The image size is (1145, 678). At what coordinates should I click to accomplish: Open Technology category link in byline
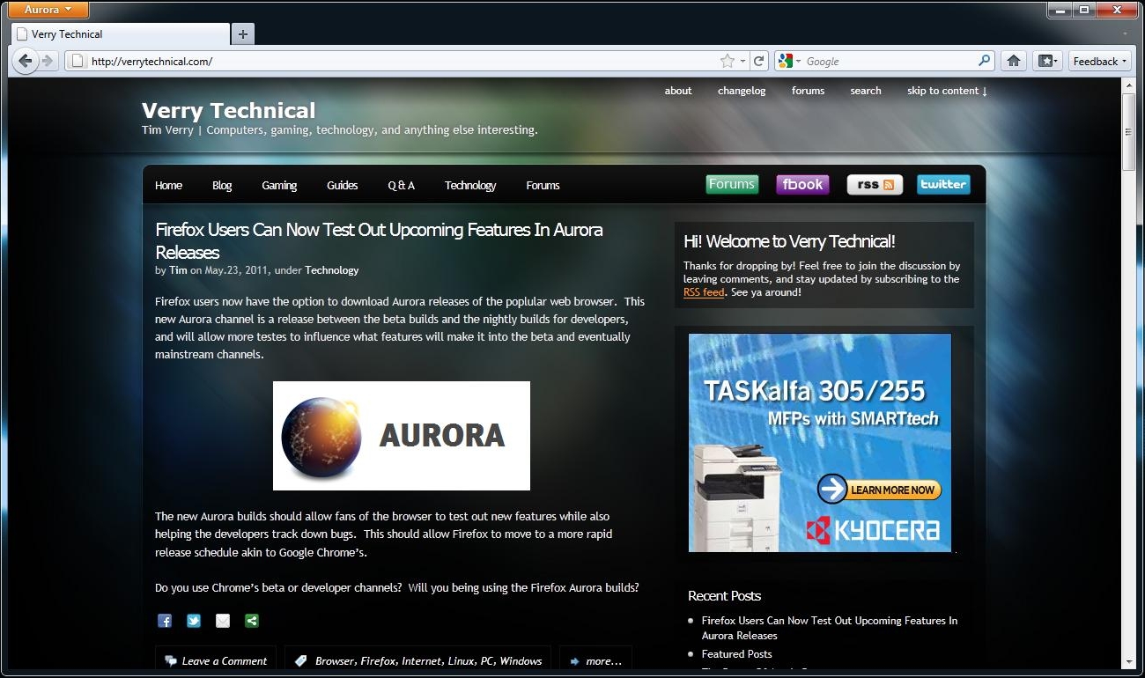click(332, 270)
